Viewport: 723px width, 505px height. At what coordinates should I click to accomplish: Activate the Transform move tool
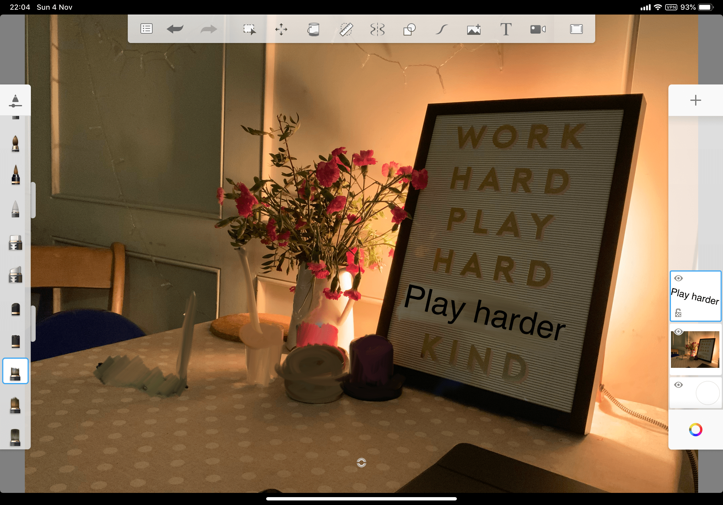[281, 29]
